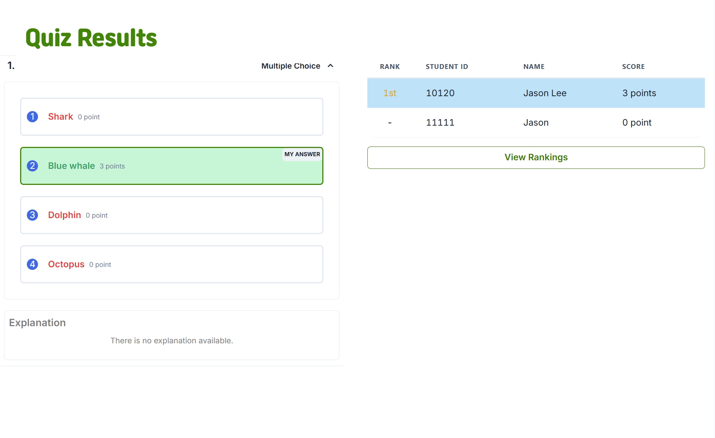The width and height of the screenshot is (715, 438).
Task: Click the MY ANSWER badge
Action: pyautogui.click(x=302, y=154)
